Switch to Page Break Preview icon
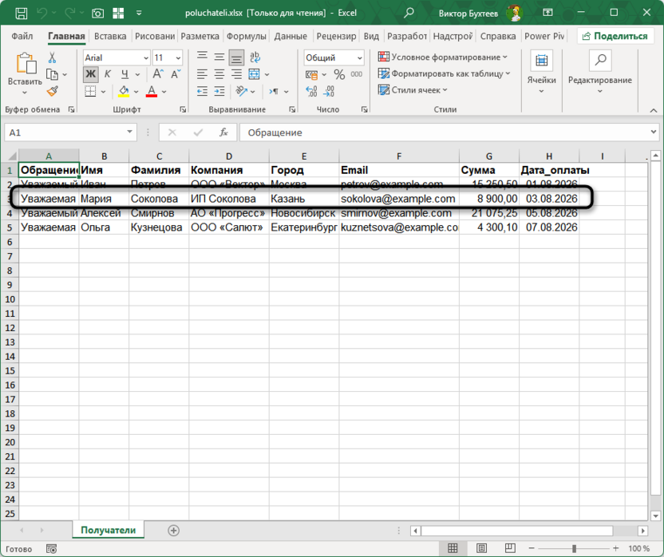Screen dimensions: 664x557 tap(510, 548)
